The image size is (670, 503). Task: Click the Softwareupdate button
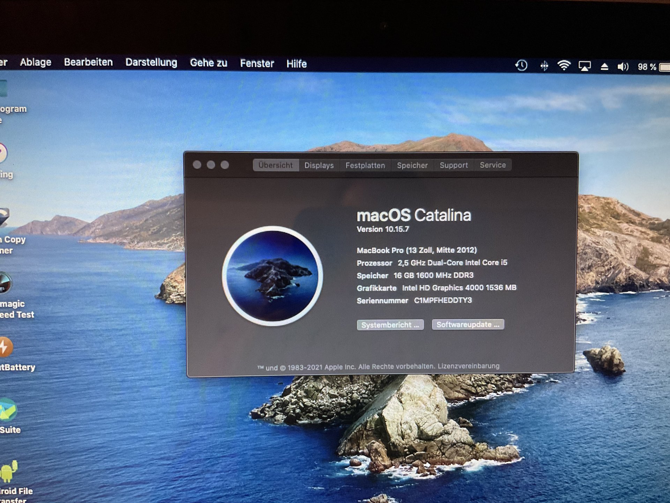point(468,325)
